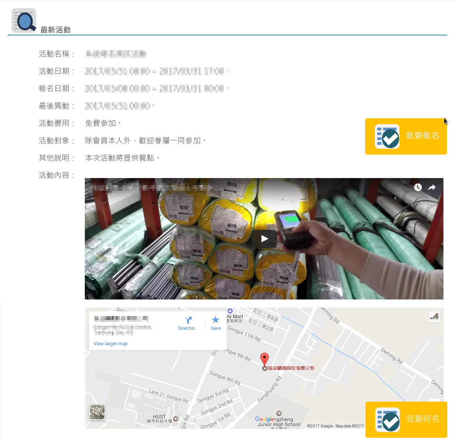This screenshot has height=439, width=455.
Task: Click the text 免費參加
Action: [100, 123]
